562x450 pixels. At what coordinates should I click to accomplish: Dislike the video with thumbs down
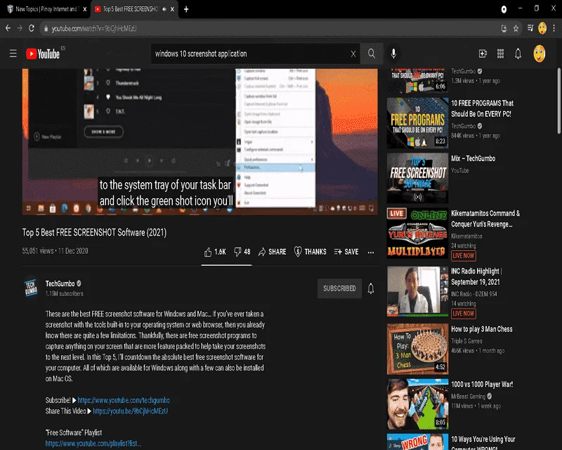pyautogui.click(x=242, y=252)
